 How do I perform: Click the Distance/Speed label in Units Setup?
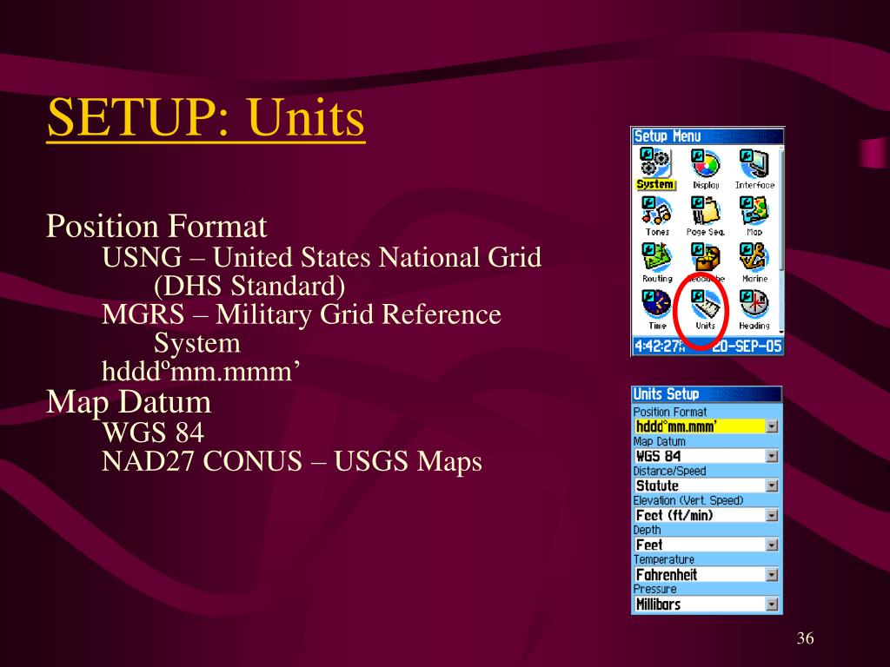[669, 471]
